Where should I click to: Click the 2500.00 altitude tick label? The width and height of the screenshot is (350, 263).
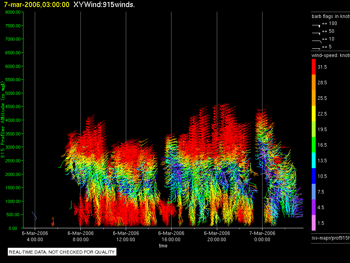click(x=13, y=161)
